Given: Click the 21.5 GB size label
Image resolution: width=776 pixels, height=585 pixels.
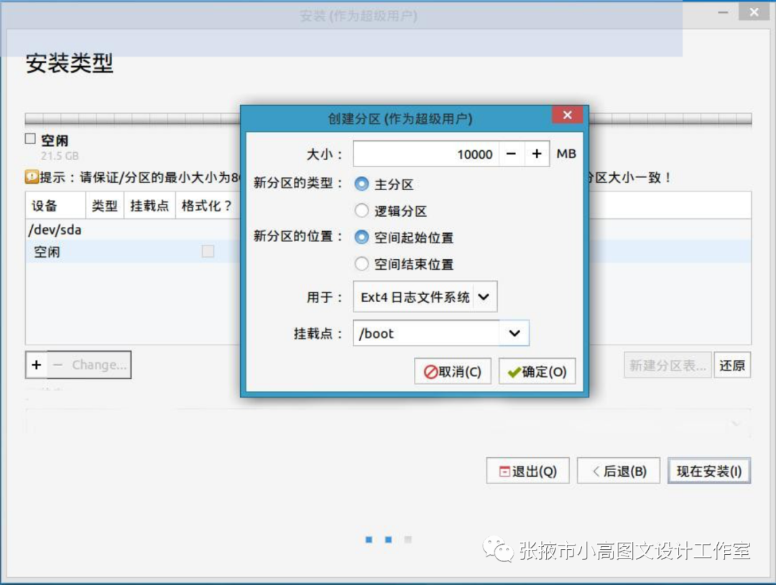Looking at the screenshot, I should click(60, 156).
